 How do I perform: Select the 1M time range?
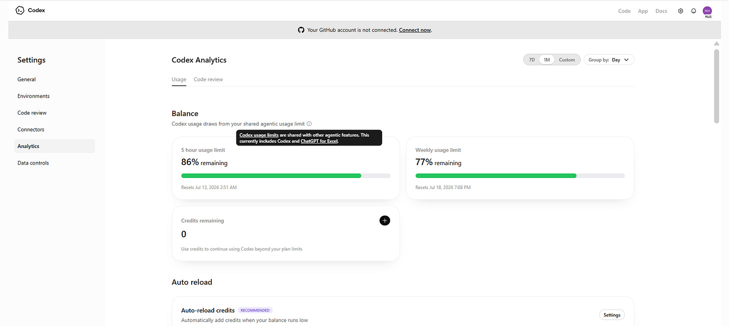(547, 60)
